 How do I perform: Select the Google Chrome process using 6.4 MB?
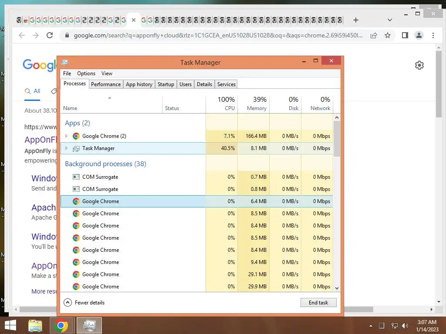[x=197, y=201]
